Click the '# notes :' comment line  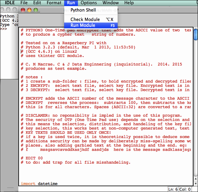coord(32,77)
